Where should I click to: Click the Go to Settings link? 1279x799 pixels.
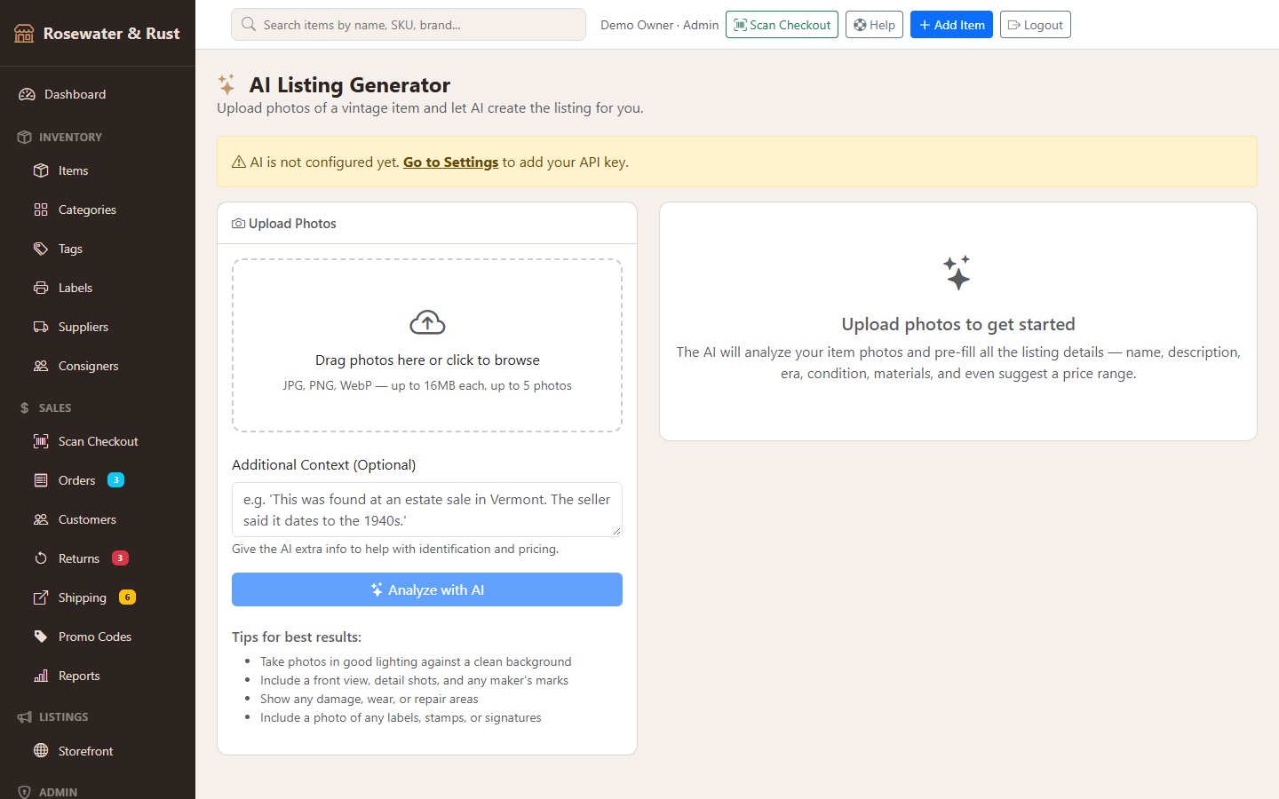pyautogui.click(x=450, y=162)
